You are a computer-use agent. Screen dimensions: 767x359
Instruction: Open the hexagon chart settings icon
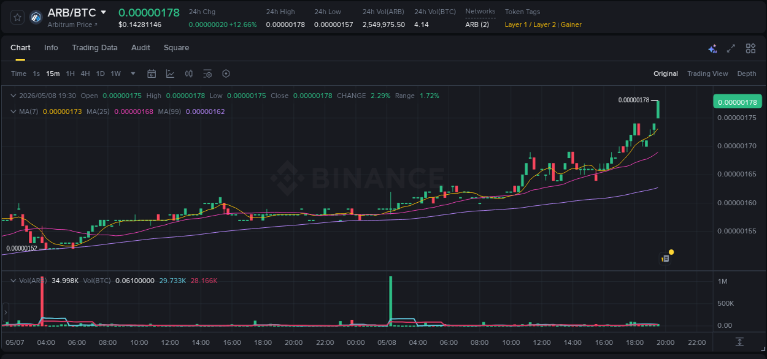226,74
